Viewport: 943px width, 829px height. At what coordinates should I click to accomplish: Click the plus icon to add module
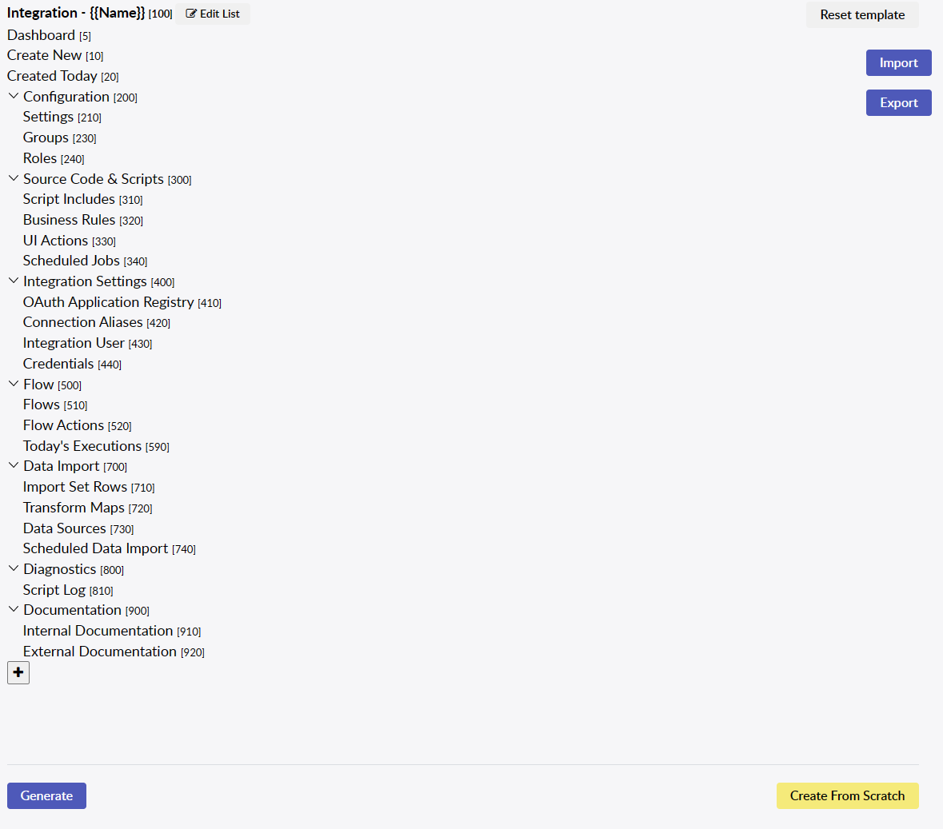[x=18, y=673]
